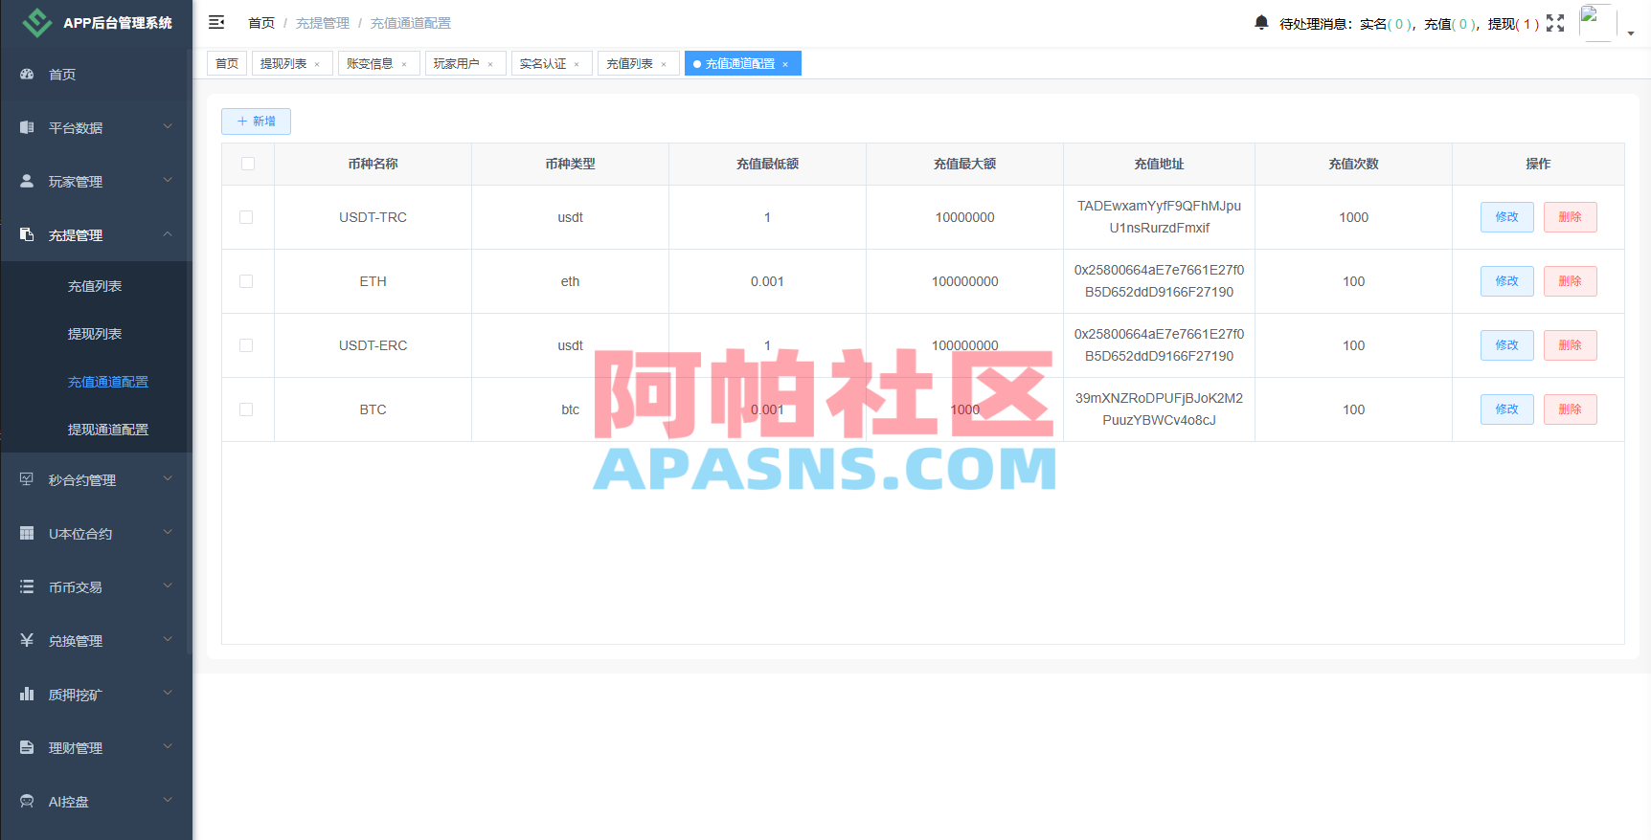The image size is (1651, 840).
Task: Click 删除 for the ETH row
Action: click(1571, 281)
